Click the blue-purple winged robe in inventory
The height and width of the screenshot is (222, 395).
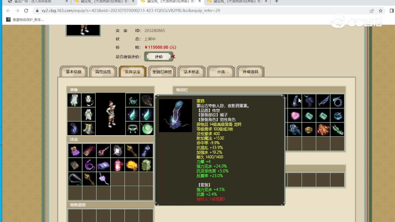[309, 101]
